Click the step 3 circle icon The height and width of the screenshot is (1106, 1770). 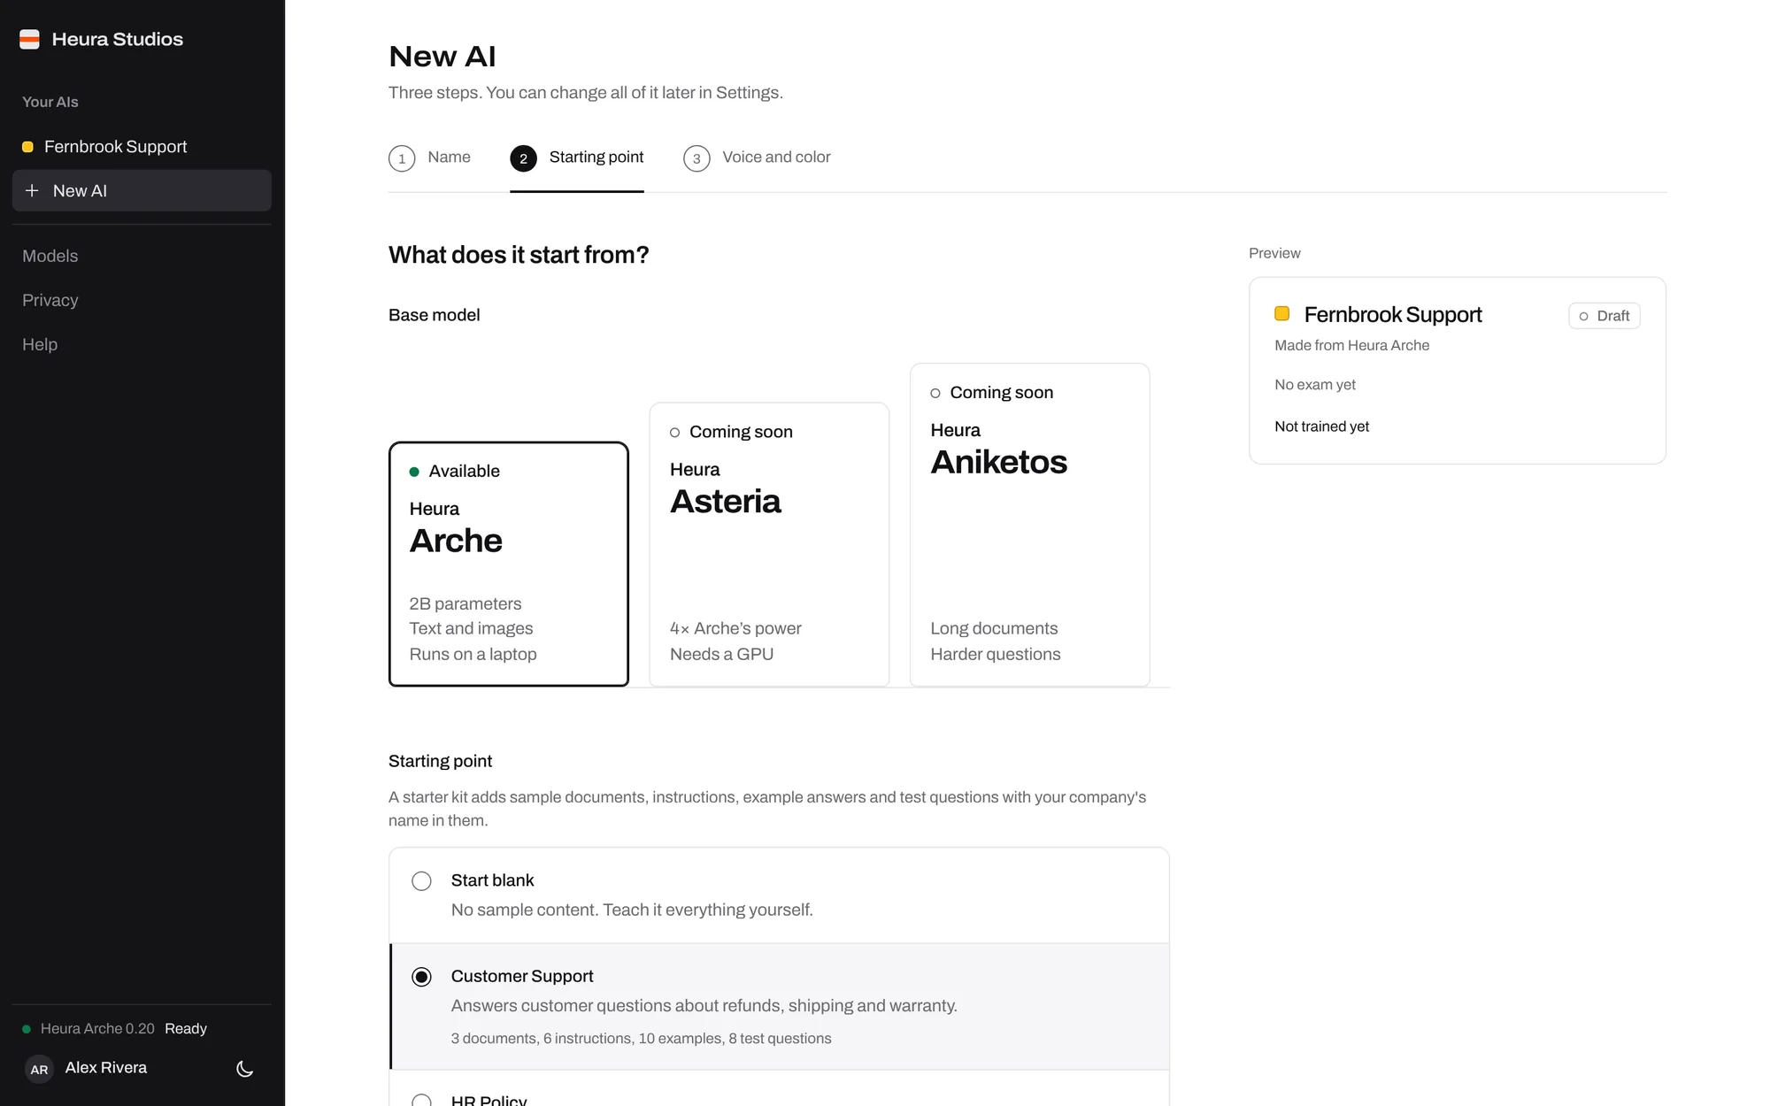pos(696,158)
